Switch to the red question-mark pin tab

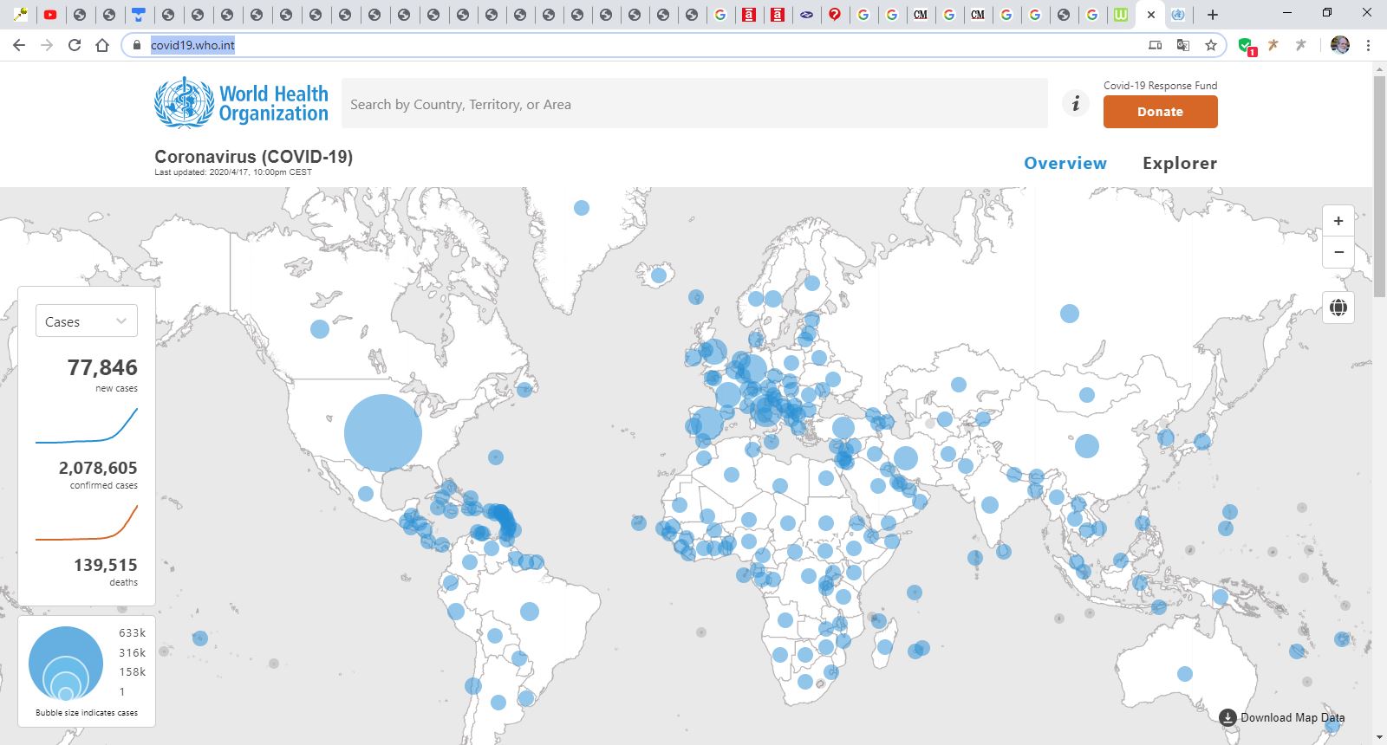click(x=835, y=15)
